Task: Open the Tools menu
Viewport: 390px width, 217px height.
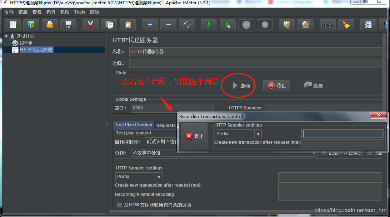Action: 80,12
